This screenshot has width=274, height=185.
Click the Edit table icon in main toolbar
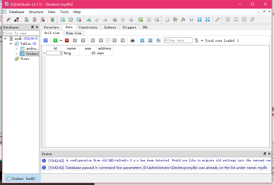71,19
